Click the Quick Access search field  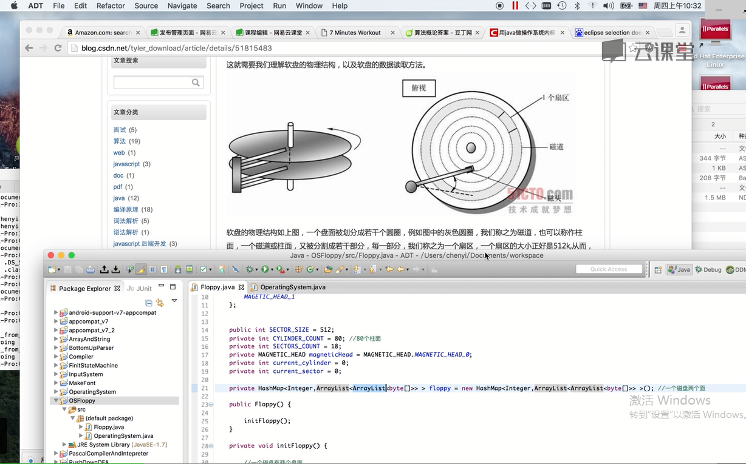click(609, 269)
